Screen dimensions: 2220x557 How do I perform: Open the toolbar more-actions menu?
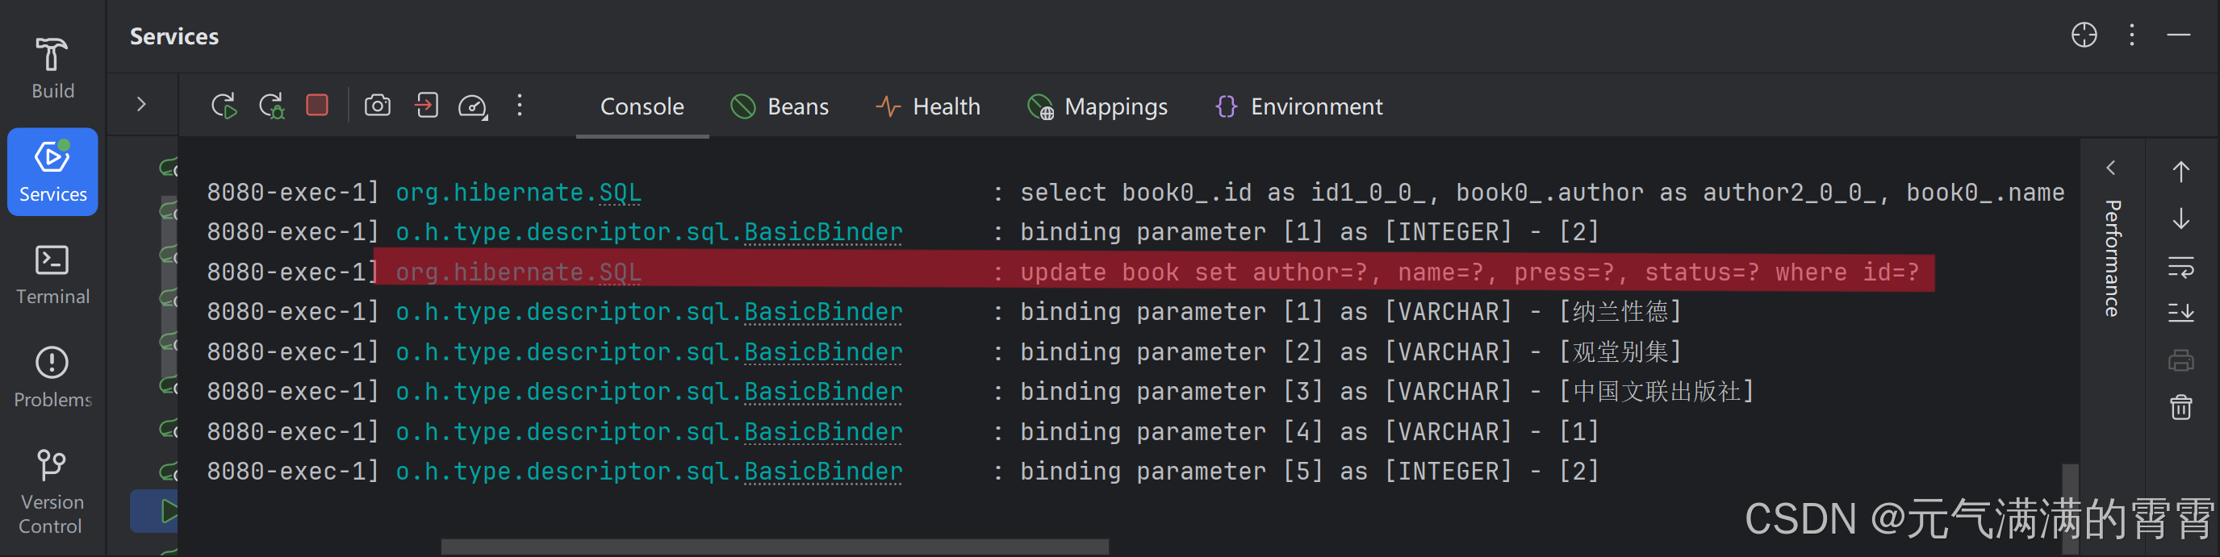pyautogui.click(x=520, y=105)
